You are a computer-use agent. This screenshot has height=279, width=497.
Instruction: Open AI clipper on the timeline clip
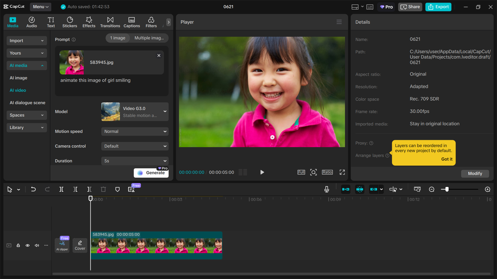tap(62, 245)
